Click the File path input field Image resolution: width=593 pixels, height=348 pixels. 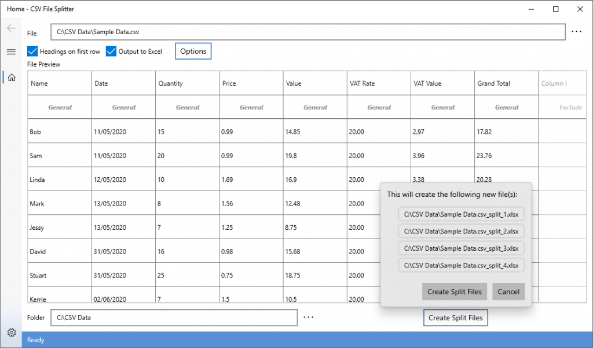point(308,32)
